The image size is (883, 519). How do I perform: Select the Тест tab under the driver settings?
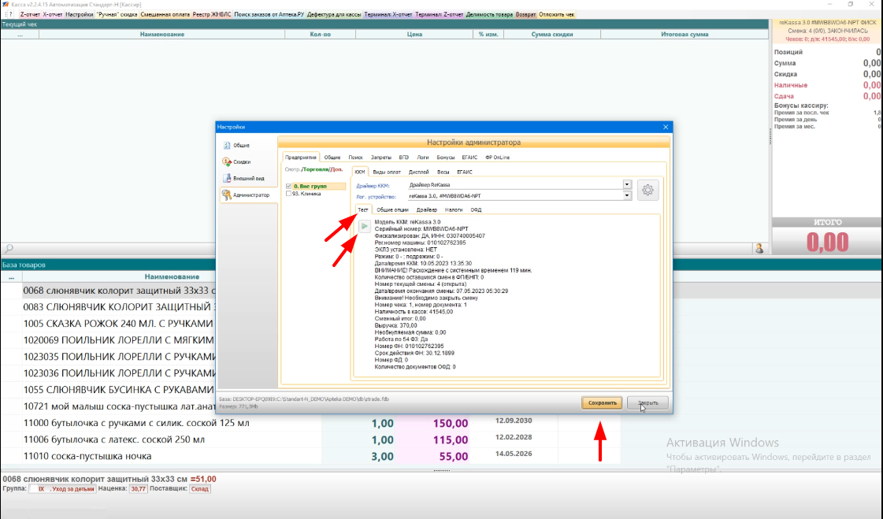363,210
